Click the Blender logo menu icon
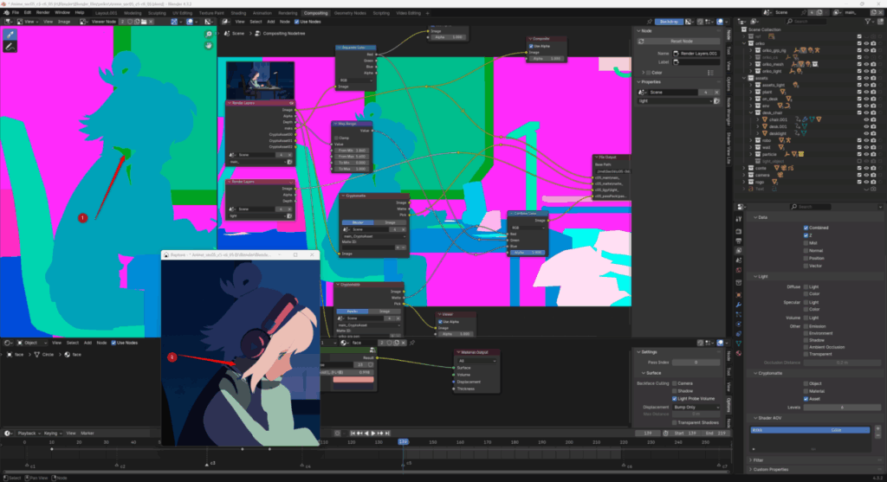887x482 pixels. [6, 13]
